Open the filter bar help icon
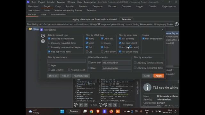 (x=176, y=24)
